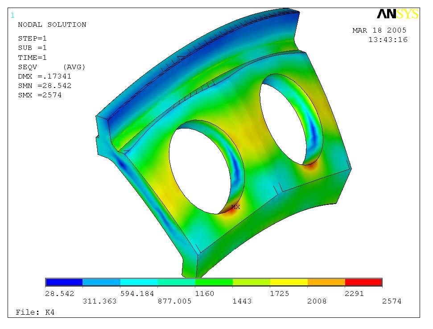The height and width of the screenshot is (329, 433).
Task: Click the SMX =2574 text
Action: (40, 95)
